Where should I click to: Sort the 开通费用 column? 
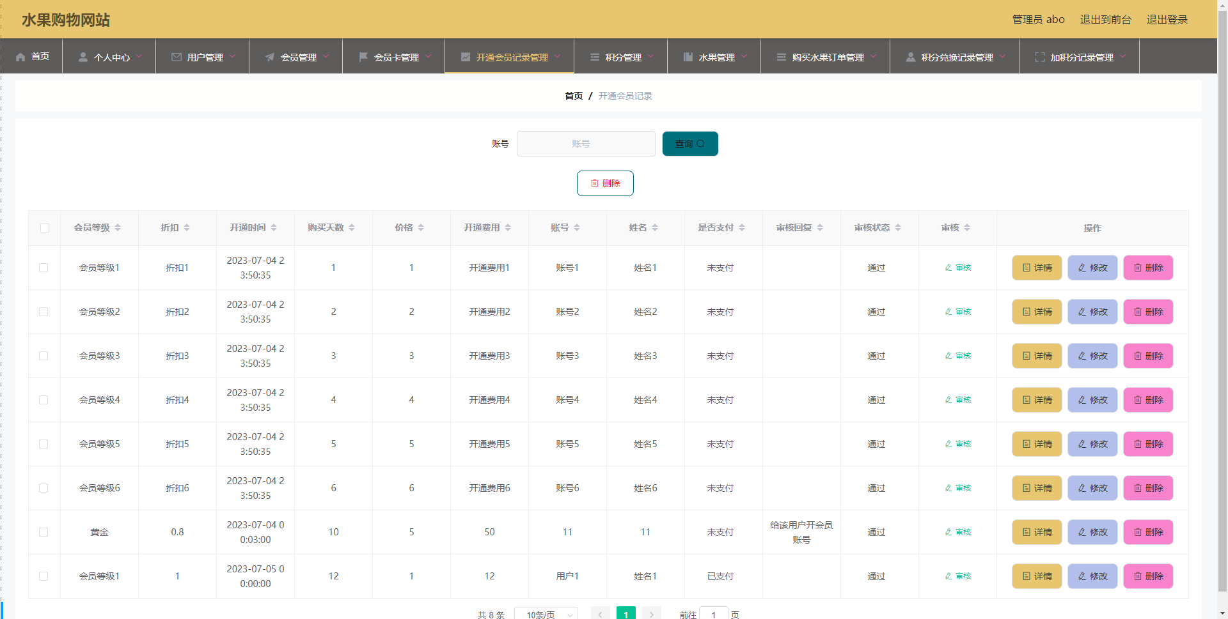[508, 227]
